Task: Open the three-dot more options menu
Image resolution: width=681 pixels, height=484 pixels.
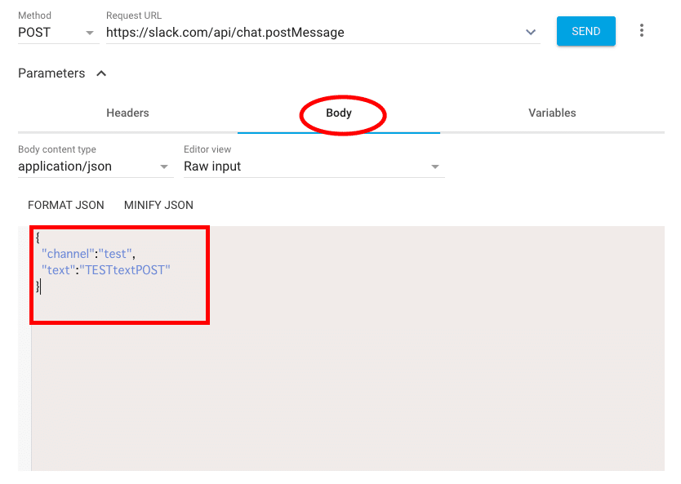Action: pyautogui.click(x=642, y=31)
